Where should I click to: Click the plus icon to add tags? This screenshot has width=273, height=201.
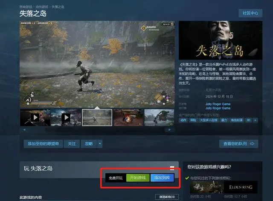click(x=255, y=120)
